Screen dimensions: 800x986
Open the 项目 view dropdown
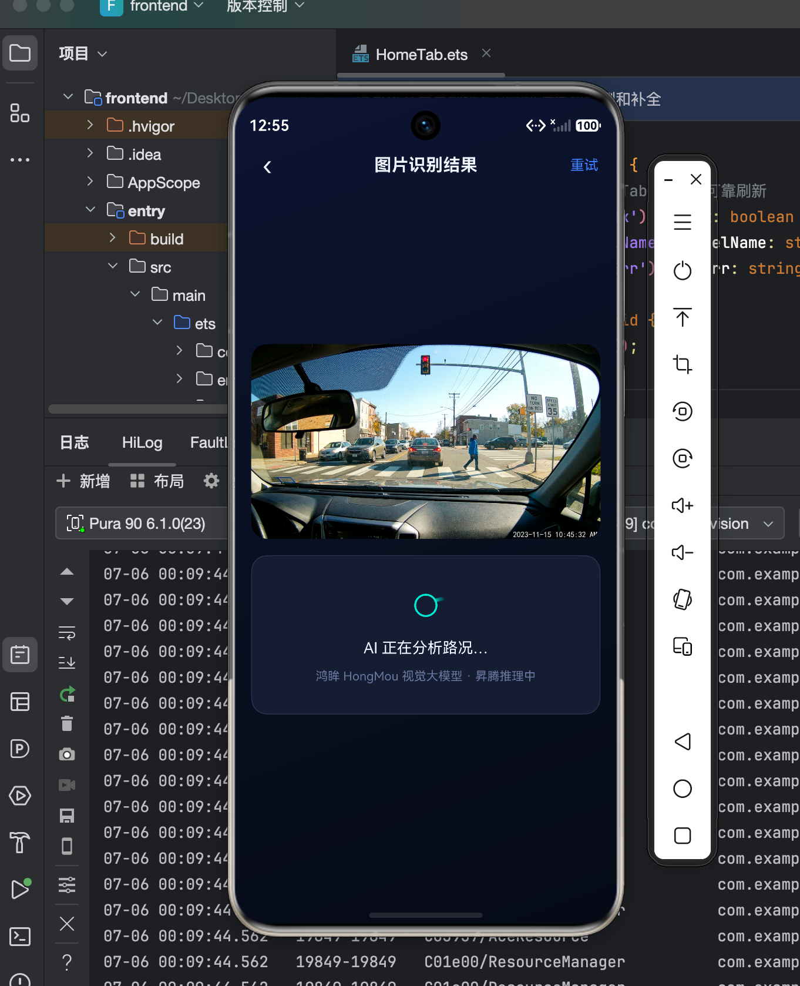point(83,53)
